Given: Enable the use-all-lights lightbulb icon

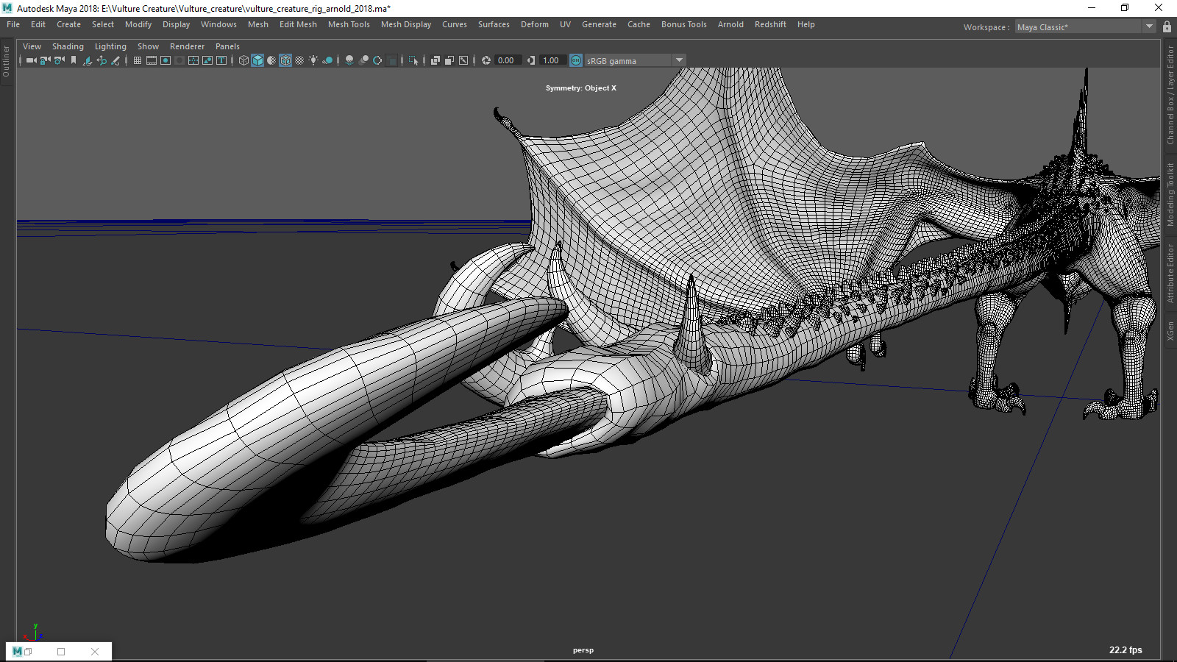Looking at the screenshot, I should [x=313, y=60].
